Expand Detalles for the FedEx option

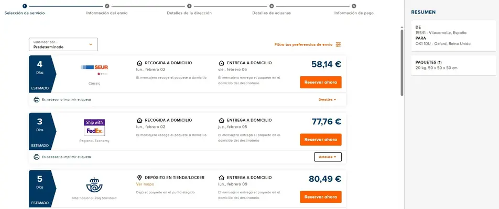[328, 157]
